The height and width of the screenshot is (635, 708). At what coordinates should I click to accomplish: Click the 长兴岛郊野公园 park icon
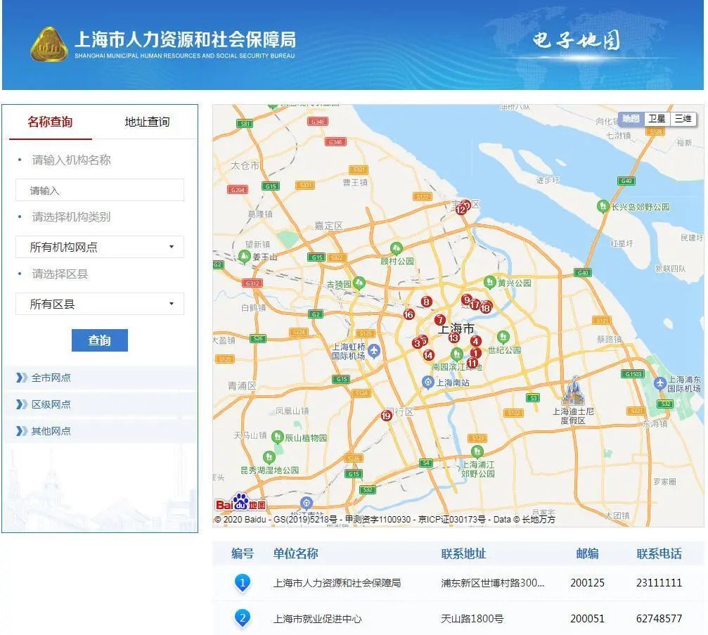pyautogui.click(x=603, y=207)
